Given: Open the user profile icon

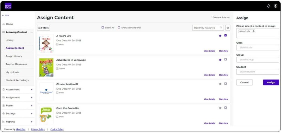Looking at the screenshot, I should (275, 6).
